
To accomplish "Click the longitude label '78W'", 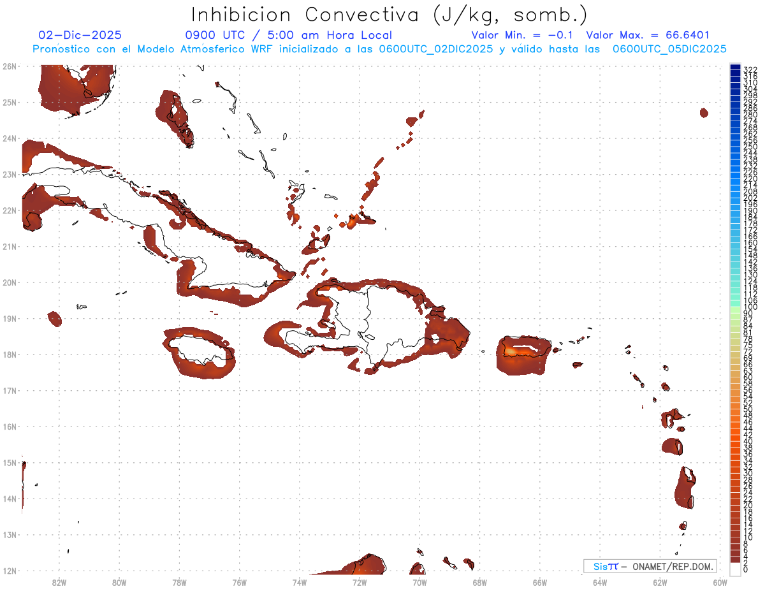I will 179,582.
